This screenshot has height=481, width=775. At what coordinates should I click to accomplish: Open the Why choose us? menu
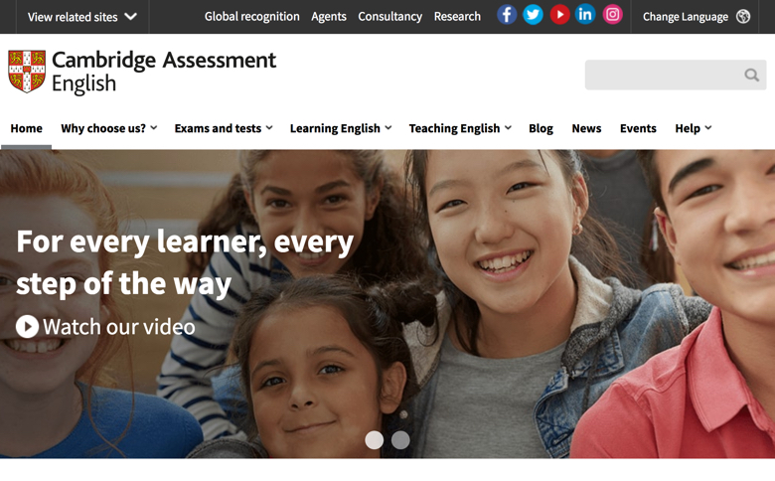click(108, 128)
